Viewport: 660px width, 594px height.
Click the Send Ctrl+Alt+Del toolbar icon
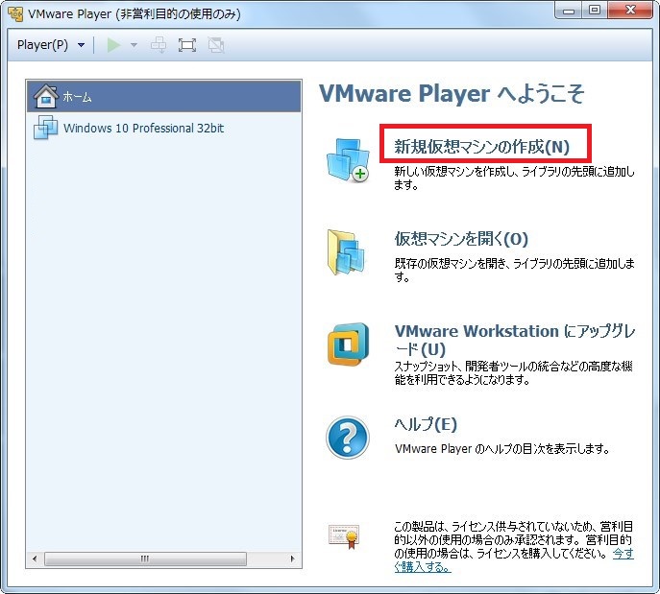(159, 45)
